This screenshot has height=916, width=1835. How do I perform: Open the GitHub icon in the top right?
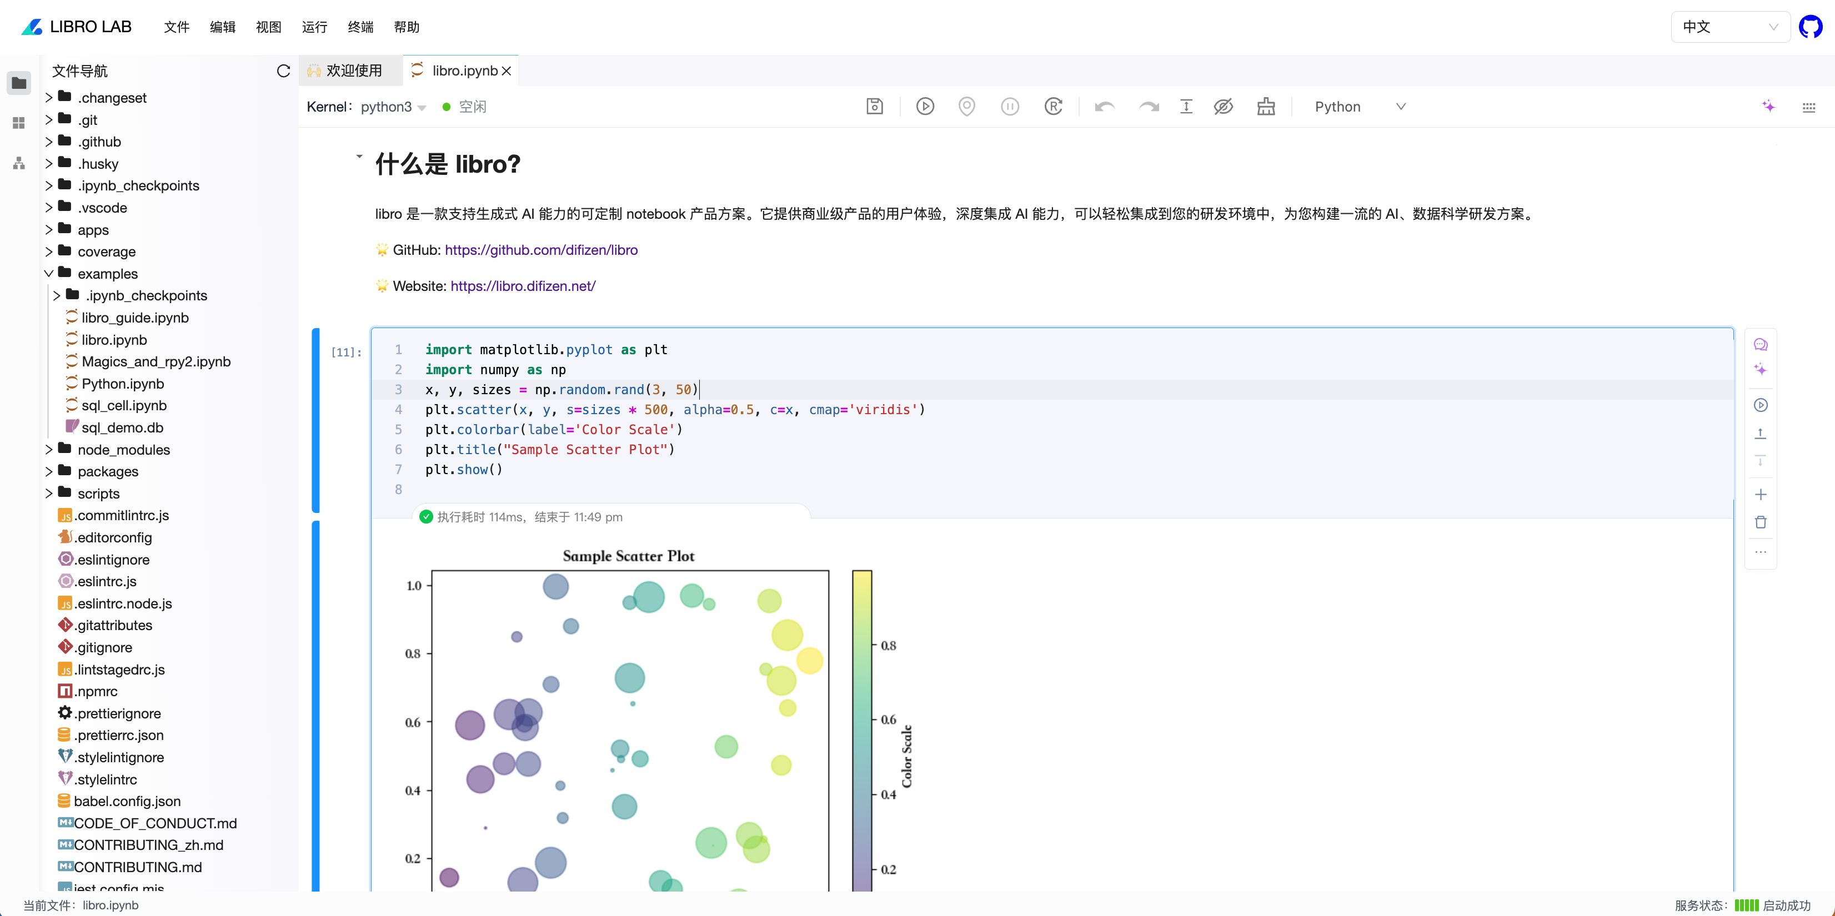pos(1810,27)
